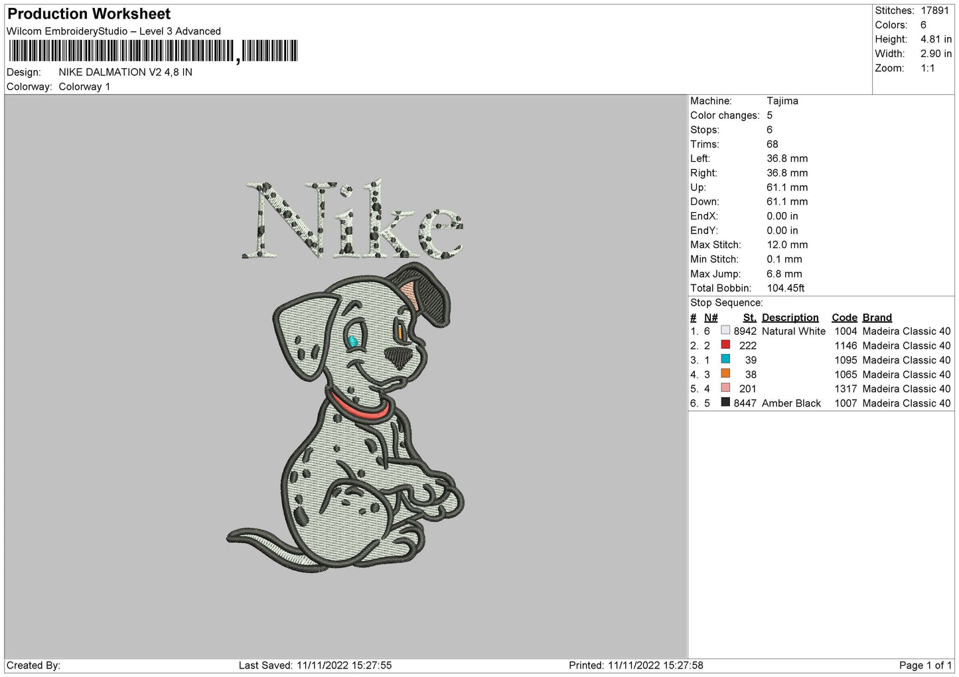Screen dimensions: 959x677
Task: Click the EndX value '0.00 in'
Action: pyautogui.click(x=782, y=216)
